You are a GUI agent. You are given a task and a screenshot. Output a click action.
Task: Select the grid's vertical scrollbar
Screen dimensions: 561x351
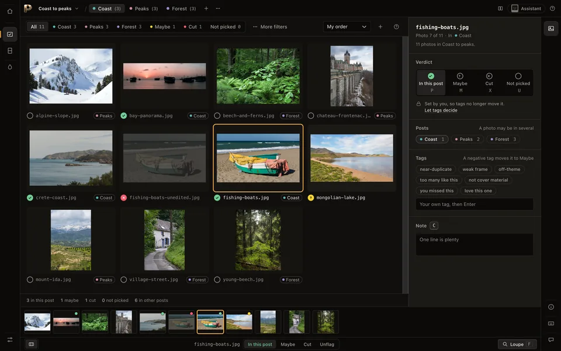click(406, 165)
